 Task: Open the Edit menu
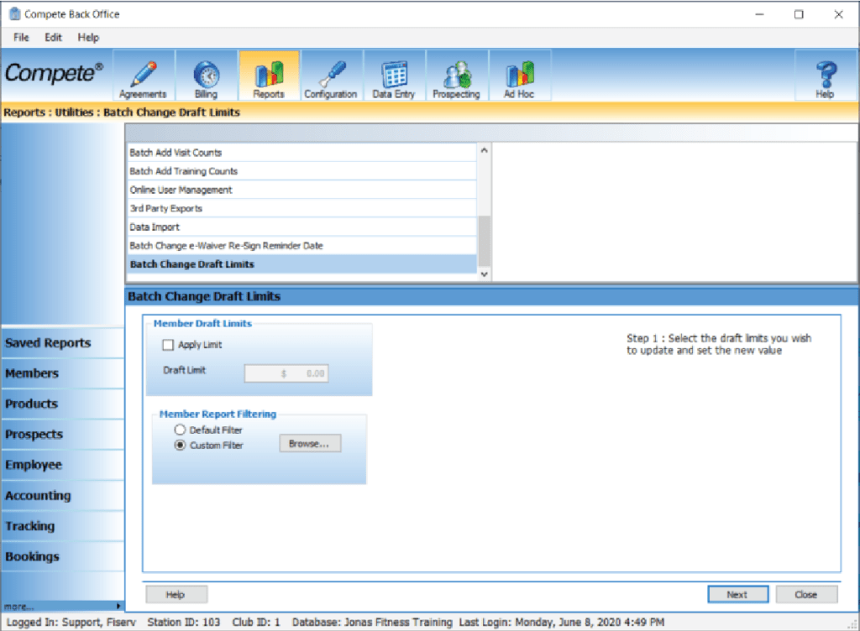[53, 37]
